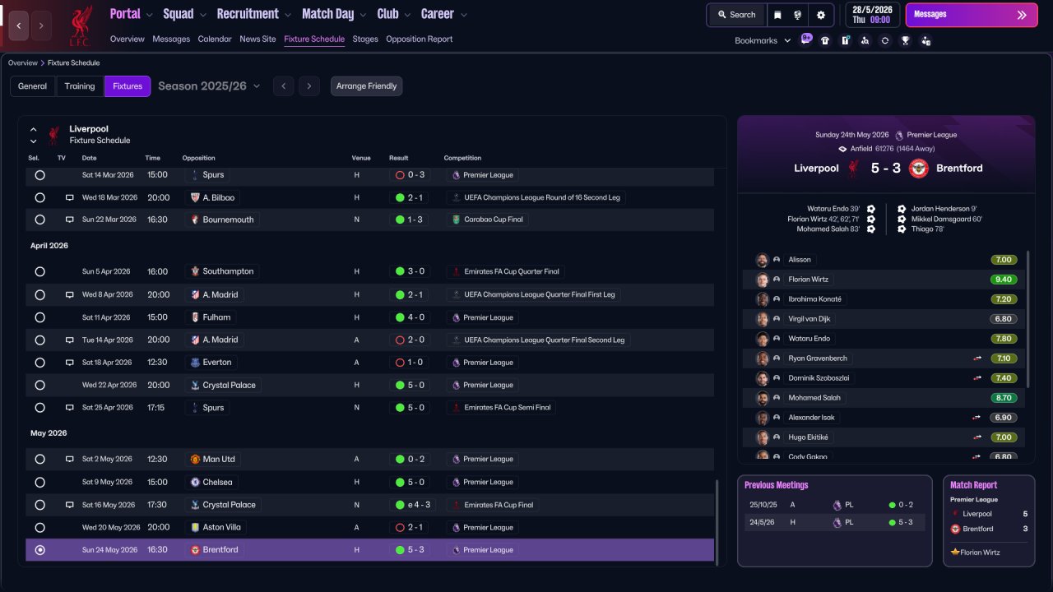Go back with the left navigation arrow
This screenshot has width=1053, height=592.
click(19, 25)
